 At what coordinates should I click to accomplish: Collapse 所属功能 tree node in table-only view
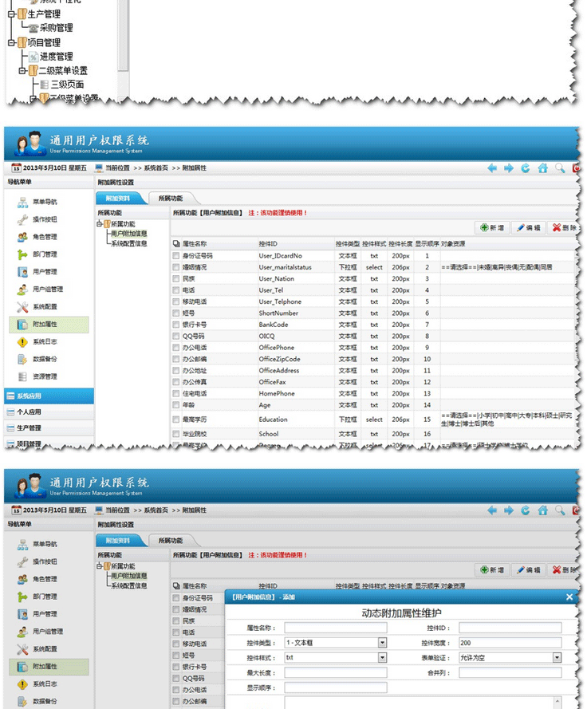(100, 224)
